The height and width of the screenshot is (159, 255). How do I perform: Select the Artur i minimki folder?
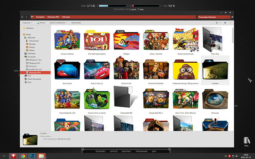[156, 40]
